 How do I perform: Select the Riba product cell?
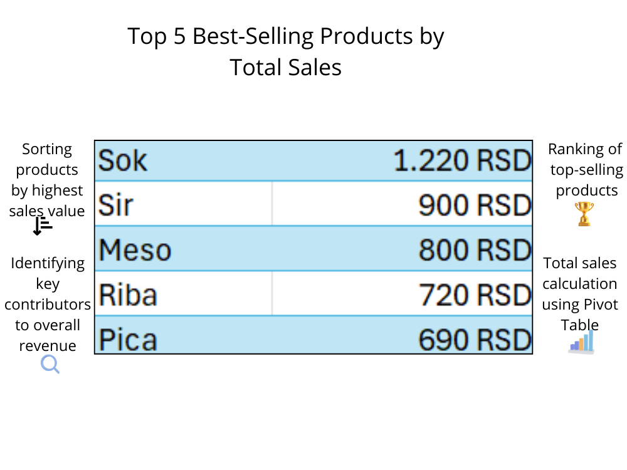[184, 293]
